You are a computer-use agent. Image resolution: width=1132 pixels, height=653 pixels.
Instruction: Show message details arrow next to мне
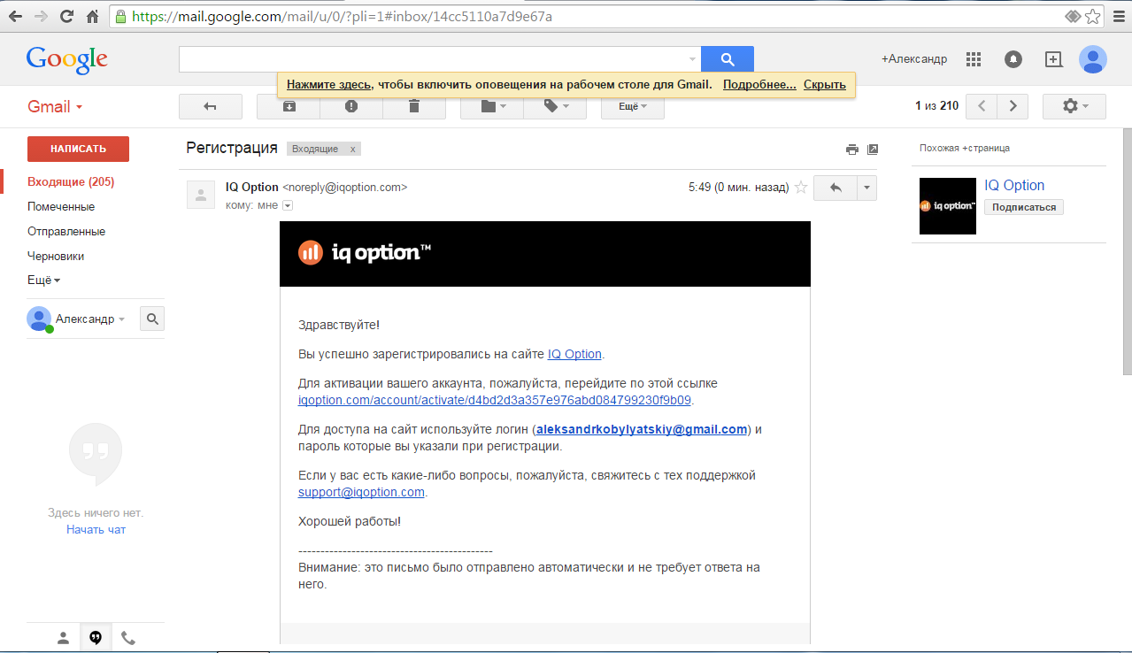(x=287, y=205)
